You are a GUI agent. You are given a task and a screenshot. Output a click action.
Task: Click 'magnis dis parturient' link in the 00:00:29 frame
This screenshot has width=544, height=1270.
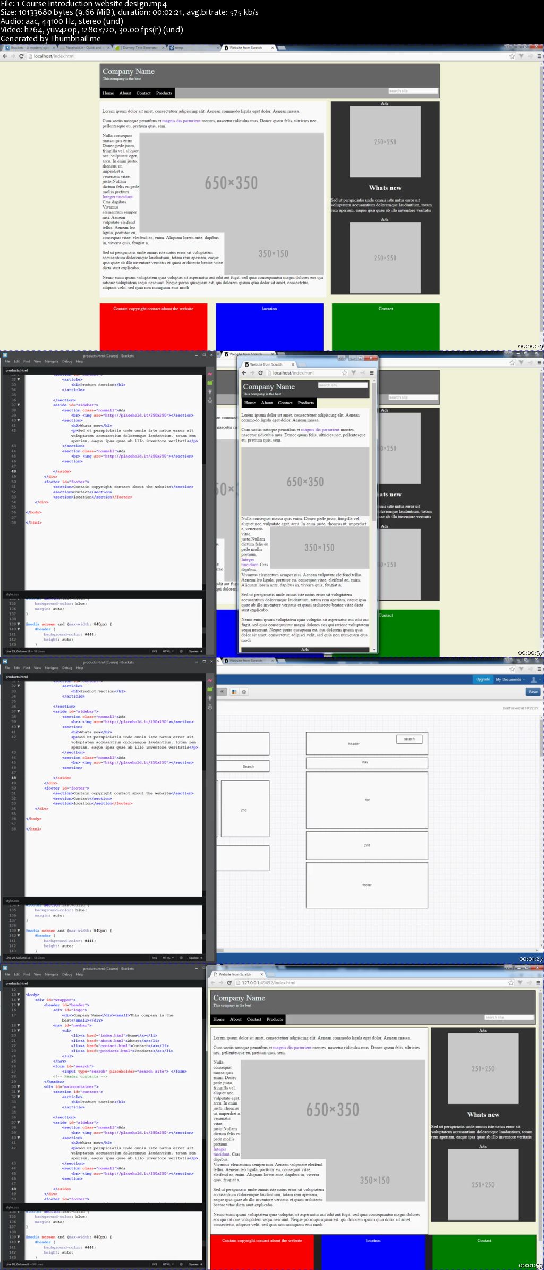[181, 121]
